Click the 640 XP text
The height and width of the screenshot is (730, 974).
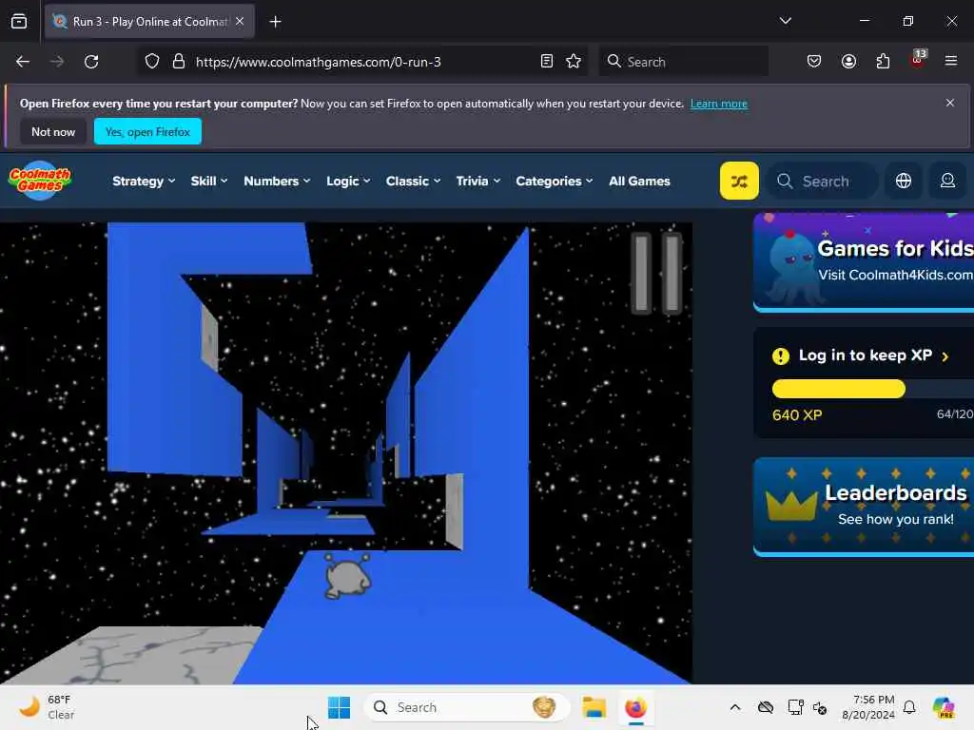tap(797, 414)
